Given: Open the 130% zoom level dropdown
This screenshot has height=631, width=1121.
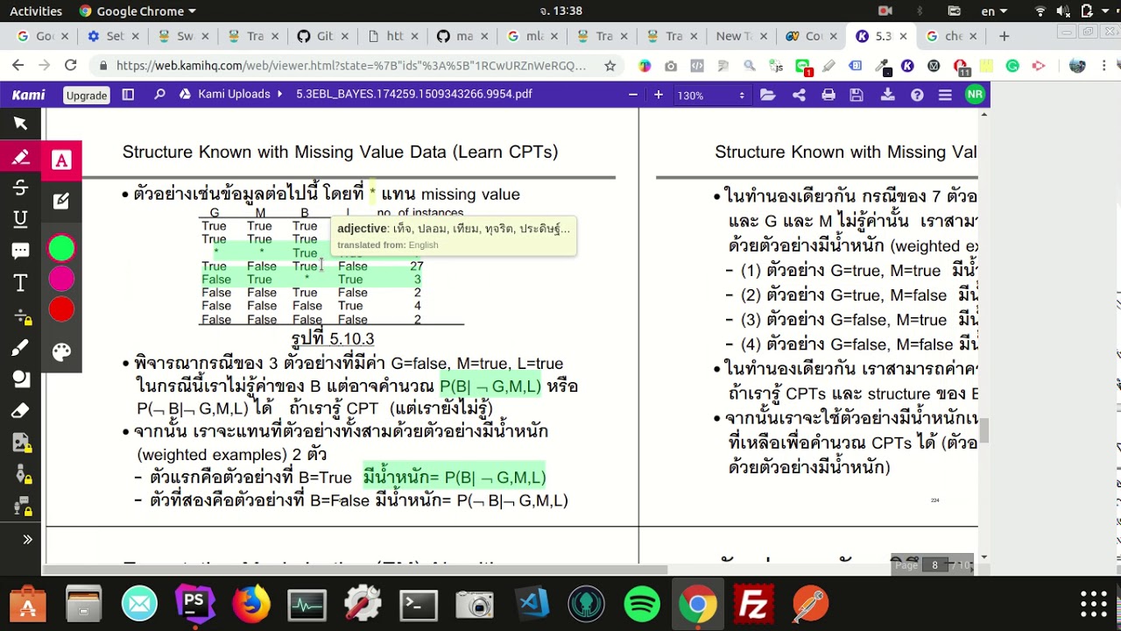Looking at the screenshot, I should [x=710, y=95].
